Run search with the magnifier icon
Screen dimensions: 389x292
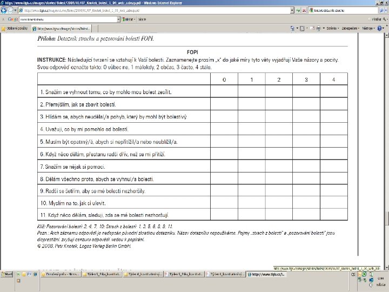[381, 10]
